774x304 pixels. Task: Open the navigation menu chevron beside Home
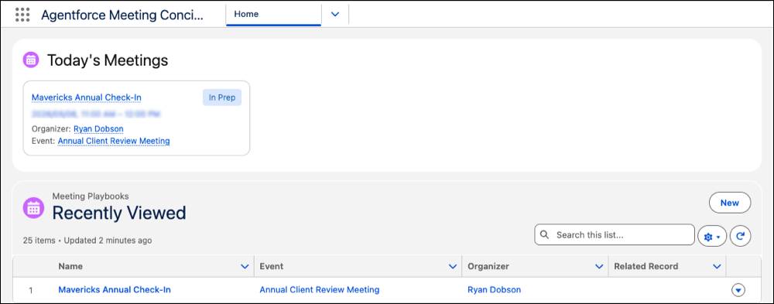coord(335,15)
